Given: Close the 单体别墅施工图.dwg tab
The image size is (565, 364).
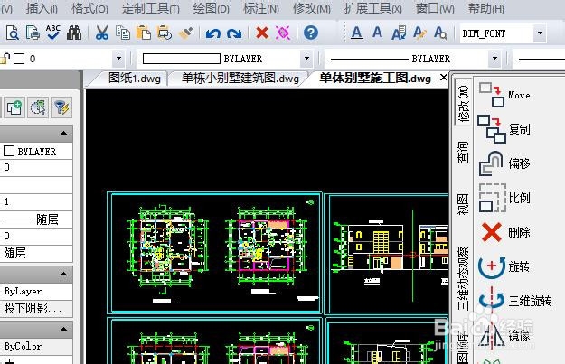Looking at the screenshot, I should [444, 78].
